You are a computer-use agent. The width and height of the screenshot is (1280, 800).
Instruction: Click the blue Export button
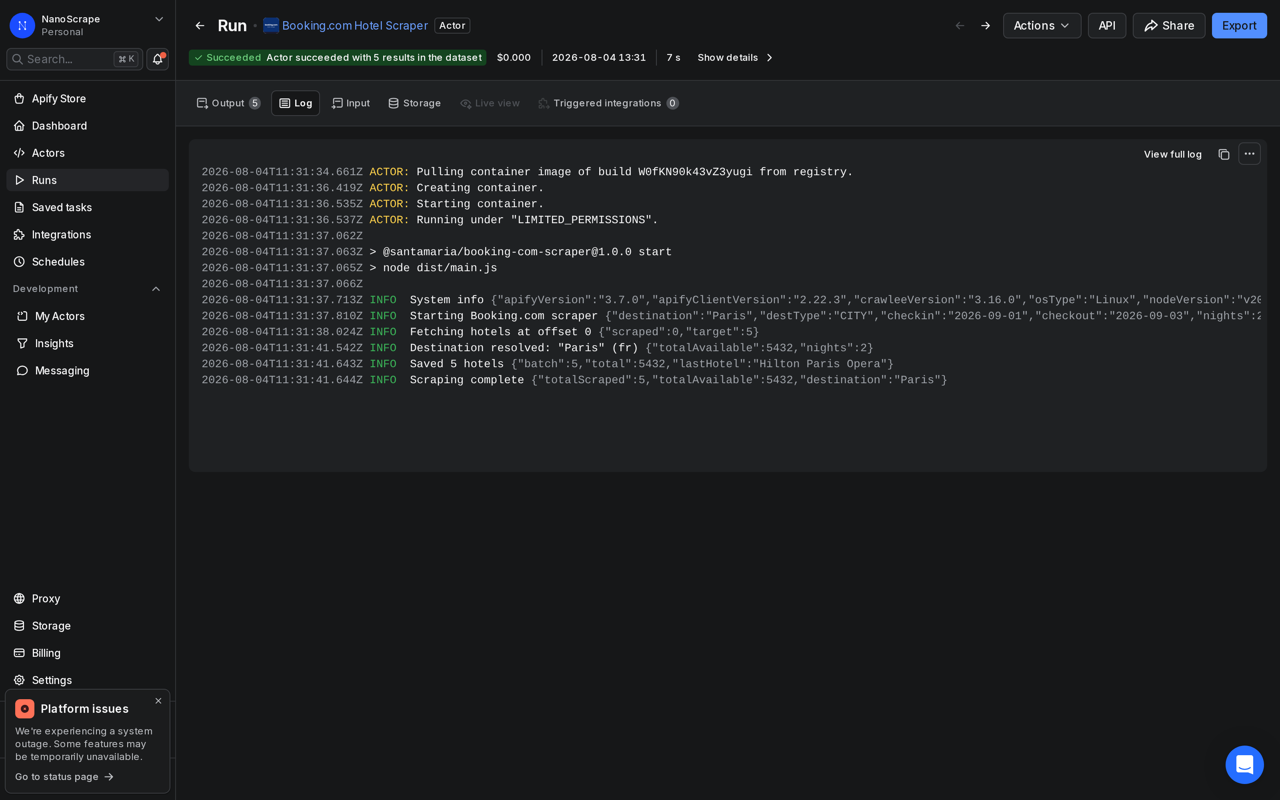(x=1239, y=25)
